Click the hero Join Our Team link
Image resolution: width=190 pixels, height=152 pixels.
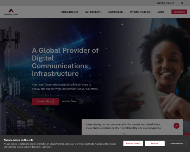point(72,101)
